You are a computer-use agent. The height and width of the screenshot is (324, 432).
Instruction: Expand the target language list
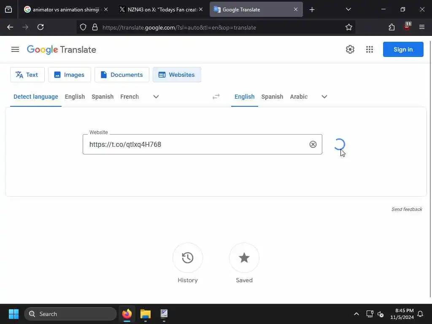coord(324,97)
